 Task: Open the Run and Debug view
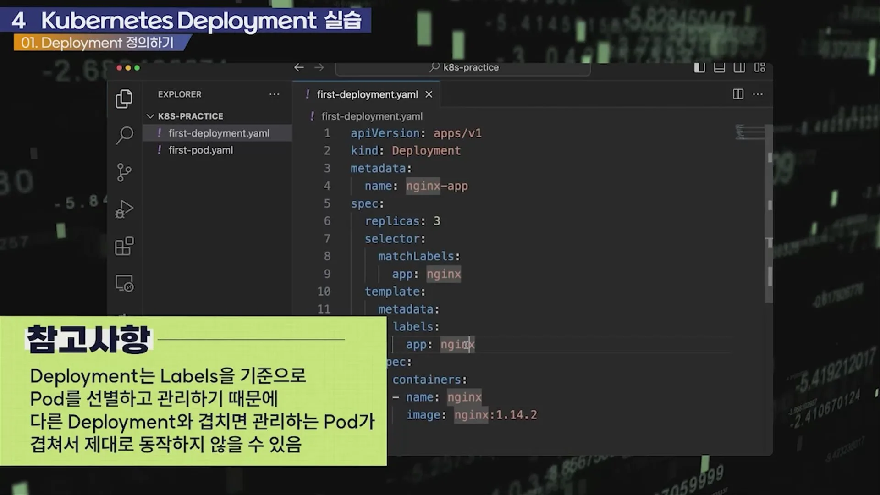tap(124, 209)
